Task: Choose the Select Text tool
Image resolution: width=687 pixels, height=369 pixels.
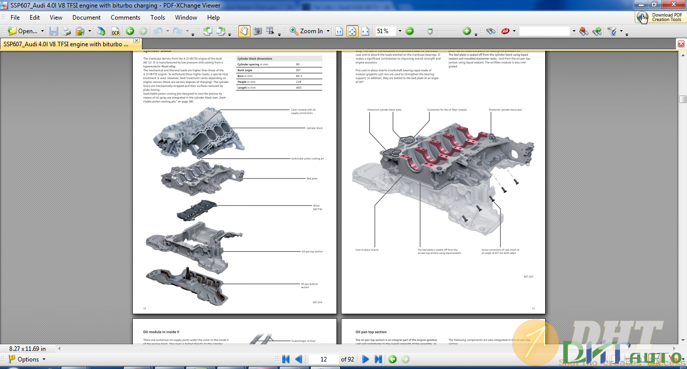Action: tap(271, 31)
